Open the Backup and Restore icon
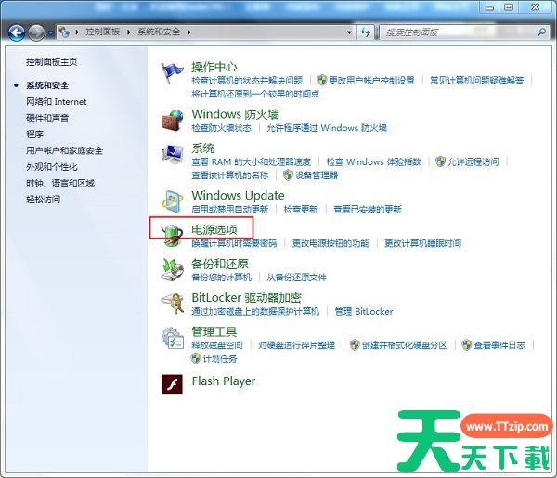The height and width of the screenshot is (478, 557). point(173,269)
